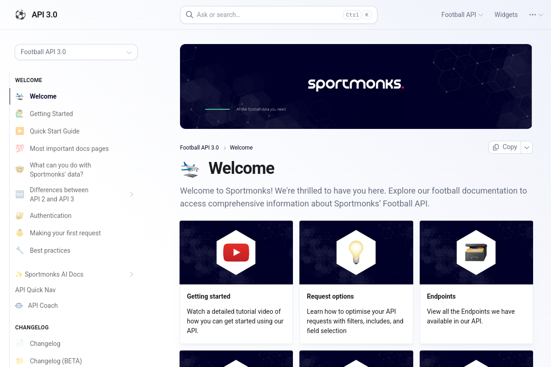This screenshot has height=367, width=551.
Task: Open the Football API header dropdown
Action: (462, 15)
